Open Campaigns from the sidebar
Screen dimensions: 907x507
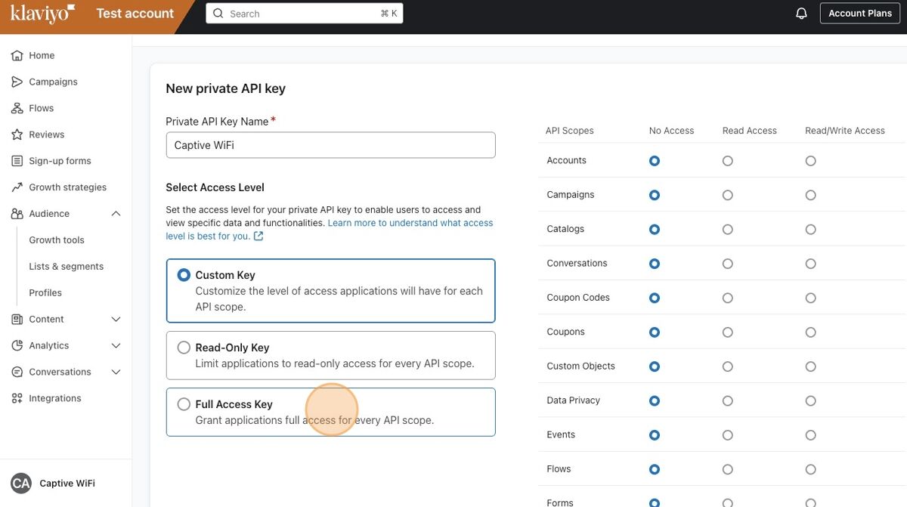point(53,82)
